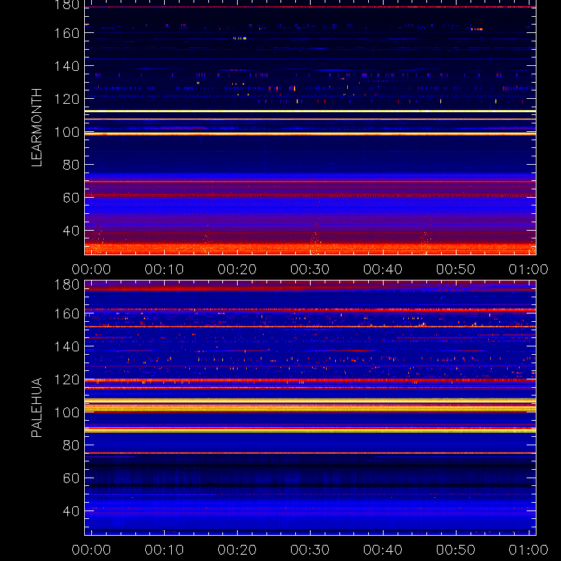Image resolution: width=561 pixels, height=561 pixels.
Task: Click 00:50 time label under Palehua plot
Action: tap(456, 550)
